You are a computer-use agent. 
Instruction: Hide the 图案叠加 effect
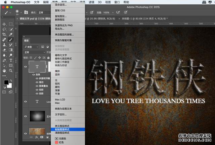point(37,86)
